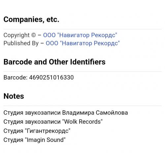This screenshot has height=165, width=165.
Task: Open the Published By ООО "Навигатор Рекордс" link
Action: [x=83, y=43]
